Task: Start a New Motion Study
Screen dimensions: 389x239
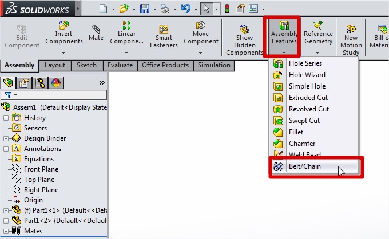Action: pyautogui.click(x=351, y=29)
